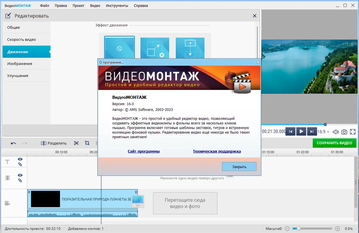Click the Закрыть button in About dialog
The image size is (359, 233).
click(x=239, y=167)
